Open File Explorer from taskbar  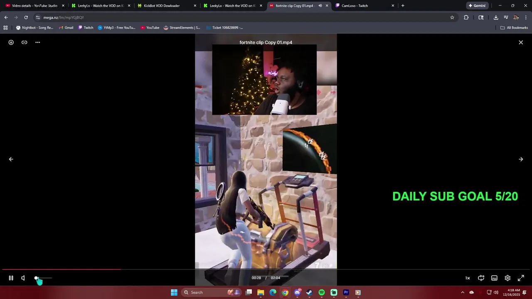[261, 292]
